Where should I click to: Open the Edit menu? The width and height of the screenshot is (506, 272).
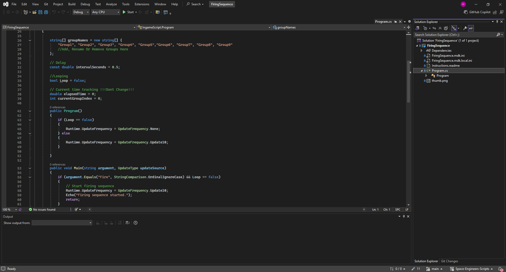point(24,4)
